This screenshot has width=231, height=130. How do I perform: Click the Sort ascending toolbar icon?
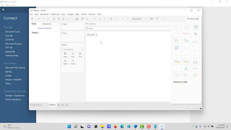tap(100, 19)
